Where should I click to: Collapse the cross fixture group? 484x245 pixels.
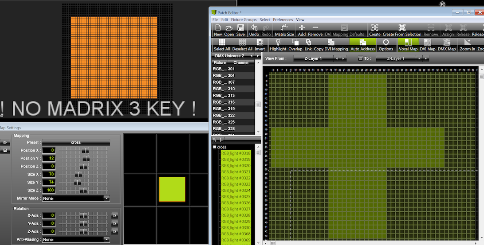[x=215, y=147]
